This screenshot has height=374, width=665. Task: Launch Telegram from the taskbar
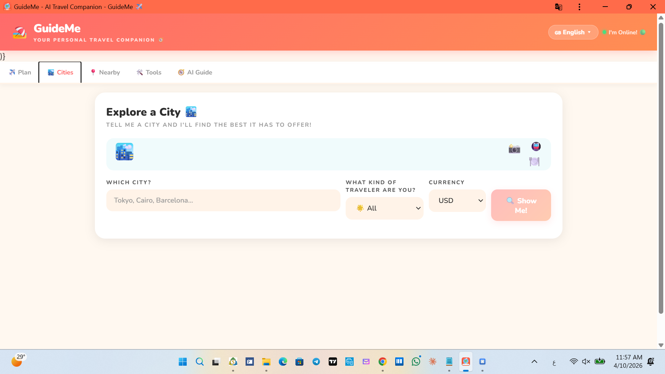tap(316, 361)
